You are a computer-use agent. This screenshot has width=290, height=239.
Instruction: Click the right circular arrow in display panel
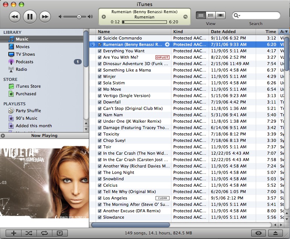pyautogui.click(x=185, y=17)
